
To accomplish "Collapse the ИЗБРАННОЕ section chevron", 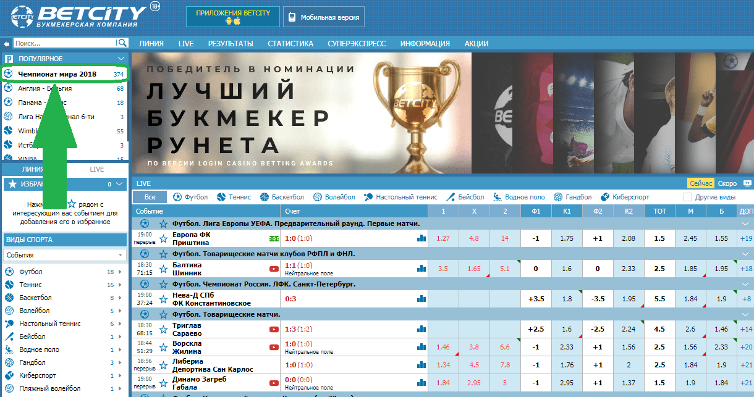I will pyautogui.click(x=121, y=184).
